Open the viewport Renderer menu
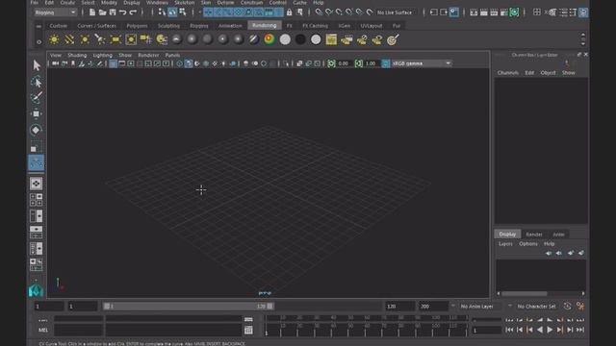This screenshot has width=616, height=346. point(148,56)
